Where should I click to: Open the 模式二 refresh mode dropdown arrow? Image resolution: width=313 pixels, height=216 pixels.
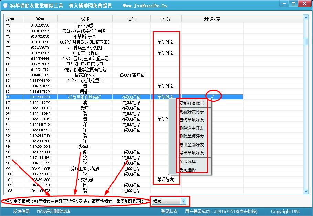click(x=183, y=201)
